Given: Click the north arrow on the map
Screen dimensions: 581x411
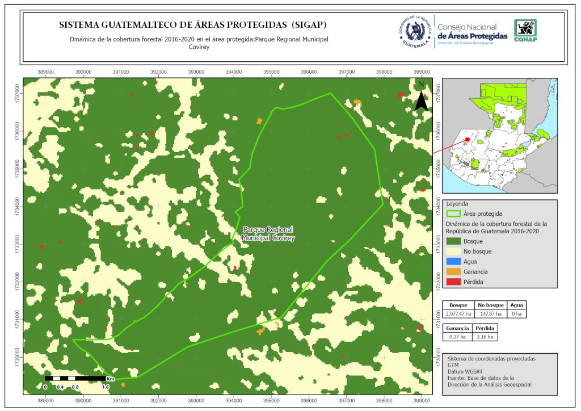Looking at the screenshot, I should [x=420, y=97].
